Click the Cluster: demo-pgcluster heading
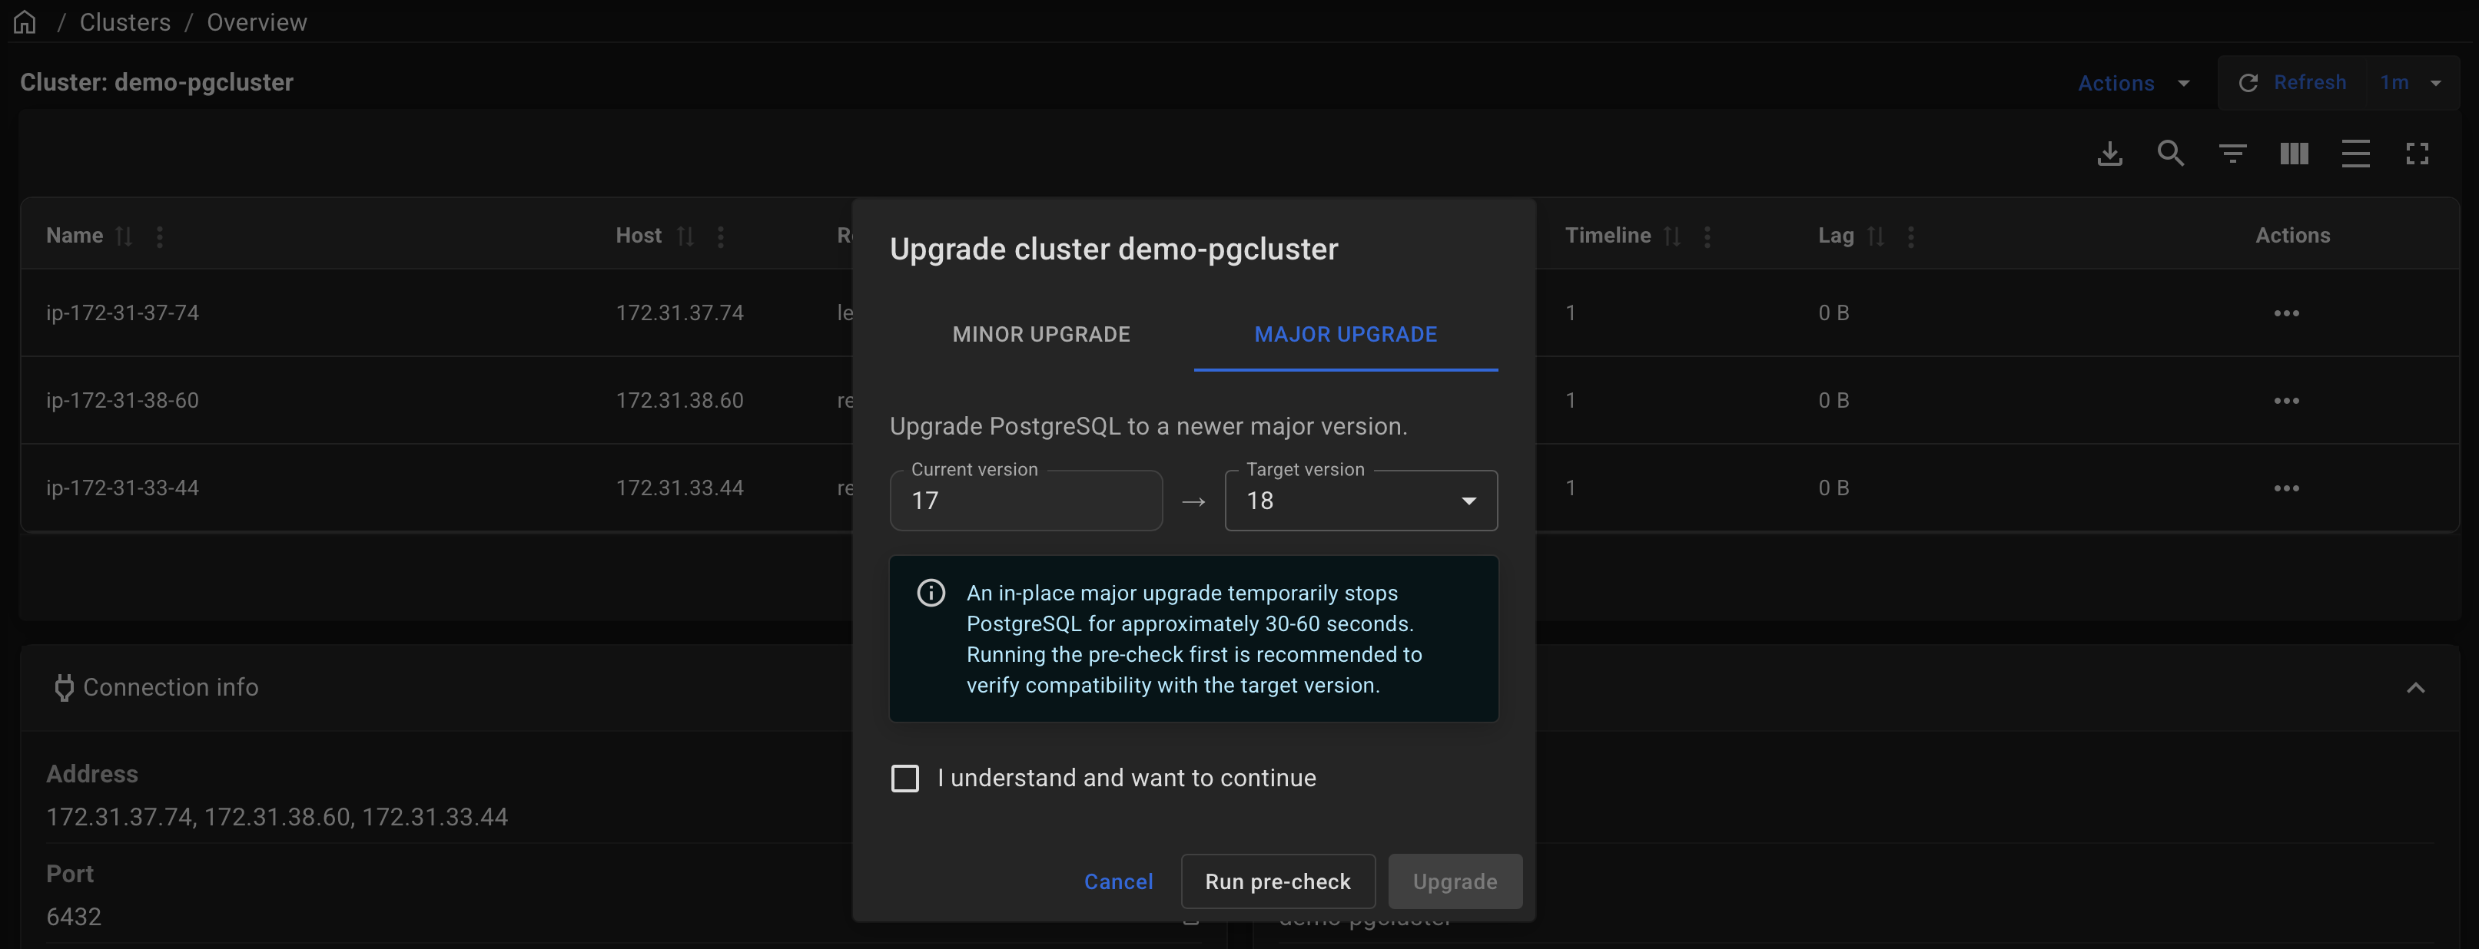The height and width of the screenshot is (949, 2479). tap(157, 83)
